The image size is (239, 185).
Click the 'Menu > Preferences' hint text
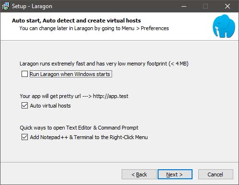pyautogui.click(x=145, y=28)
